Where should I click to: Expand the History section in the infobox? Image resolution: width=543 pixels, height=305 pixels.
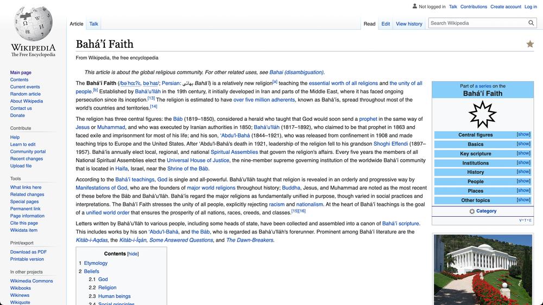[523, 172]
